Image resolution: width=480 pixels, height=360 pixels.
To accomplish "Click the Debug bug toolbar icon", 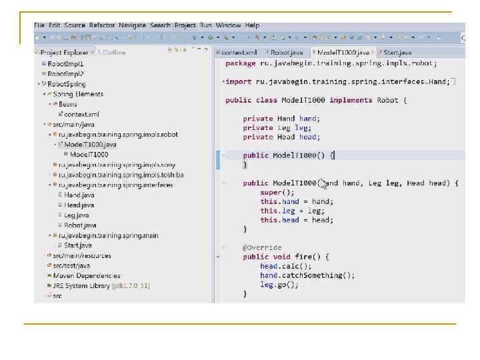I will tap(195, 37).
